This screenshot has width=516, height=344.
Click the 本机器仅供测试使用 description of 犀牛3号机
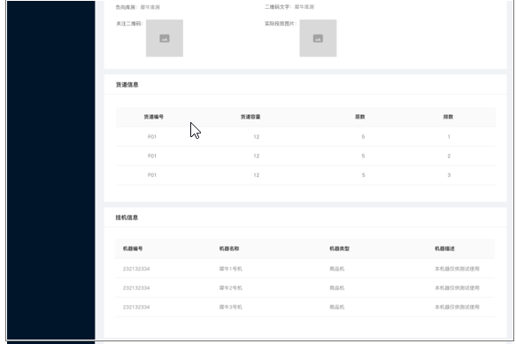click(x=457, y=307)
